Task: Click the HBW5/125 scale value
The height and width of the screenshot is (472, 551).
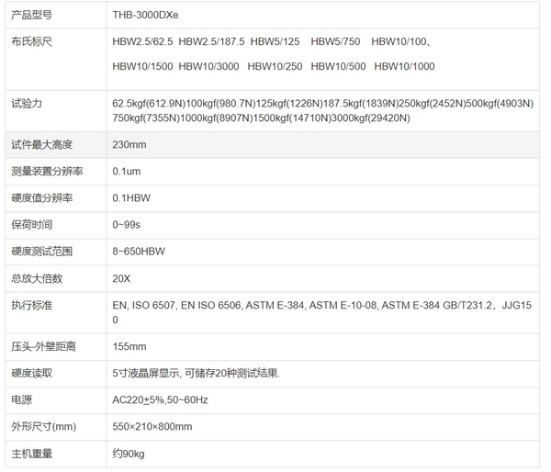Action: tap(275, 42)
